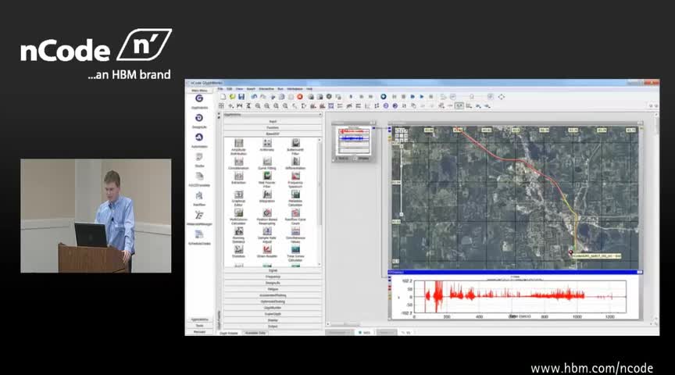Adjust the vertical zoom slider on the map
675x375 pixels.
pos(402,180)
